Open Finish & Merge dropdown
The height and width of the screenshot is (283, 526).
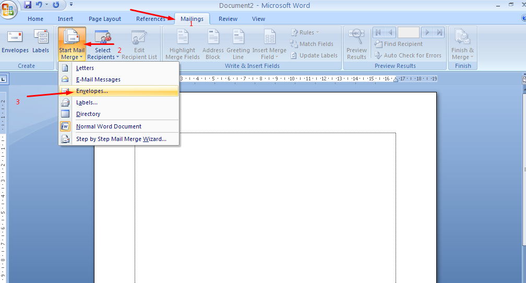[462, 44]
